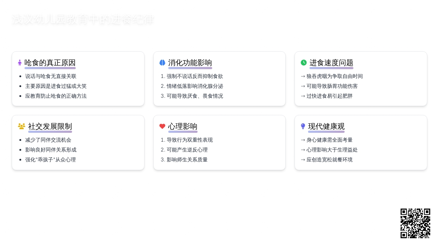The height and width of the screenshot is (247, 439).
Task: Click the yellow group icon beside 社交发展限制
Action: (x=22, y=126)
